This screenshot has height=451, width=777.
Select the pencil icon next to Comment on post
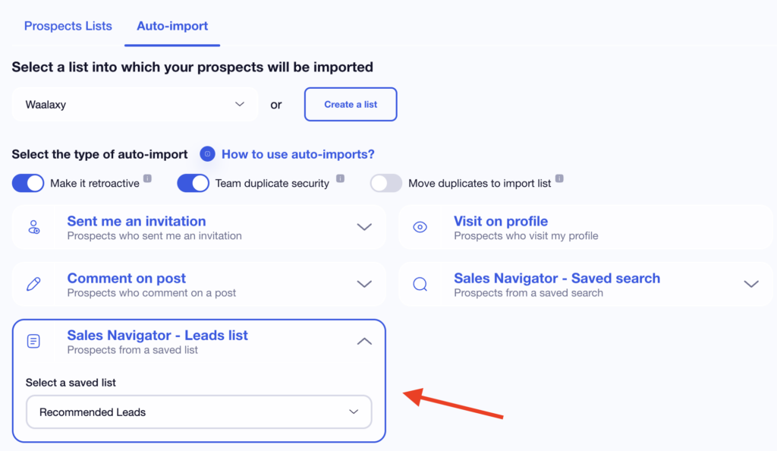point(33,283)
